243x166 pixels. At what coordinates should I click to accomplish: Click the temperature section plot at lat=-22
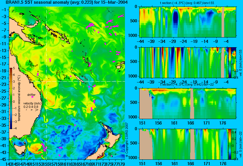[188, 104]
